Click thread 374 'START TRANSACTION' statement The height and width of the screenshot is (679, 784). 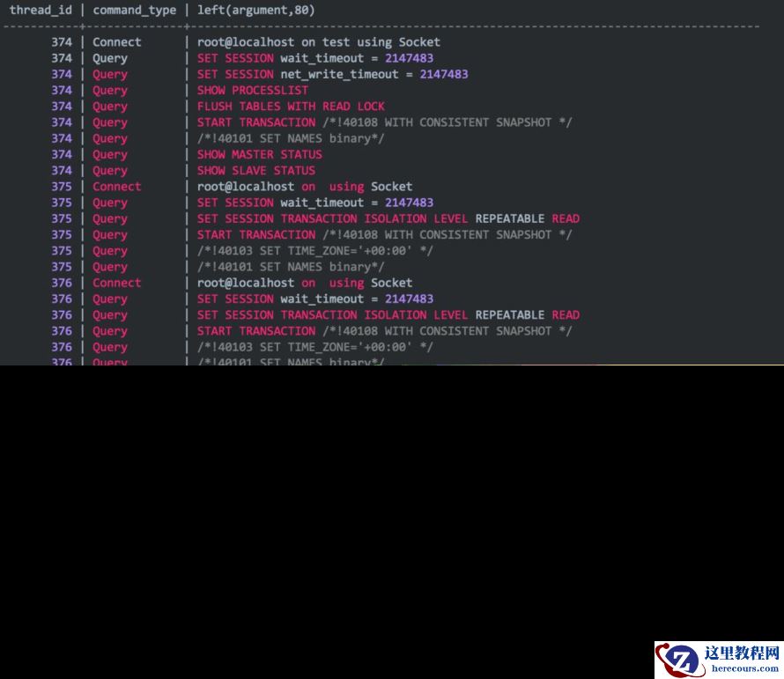coord(384,122)
